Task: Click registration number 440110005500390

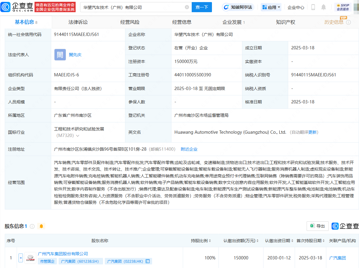Action: point(193,75)
